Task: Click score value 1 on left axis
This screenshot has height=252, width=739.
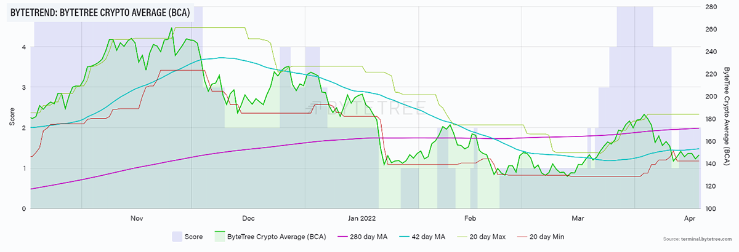Action: (23, 168)
